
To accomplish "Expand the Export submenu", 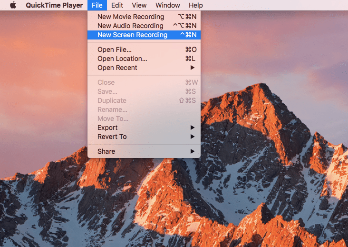I will 144,128.
